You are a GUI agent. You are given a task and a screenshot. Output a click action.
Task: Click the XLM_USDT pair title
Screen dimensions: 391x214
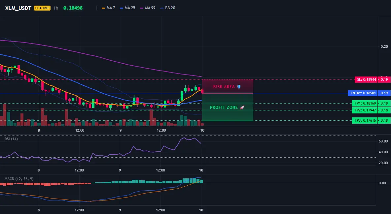click(18, 8)
